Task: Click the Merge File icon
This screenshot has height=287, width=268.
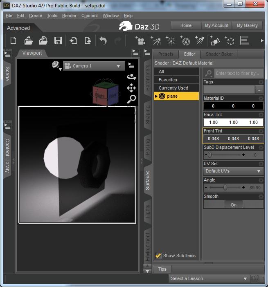Action: tap(43, 40)
